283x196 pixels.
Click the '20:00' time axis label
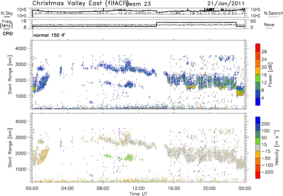click(209, 189)
